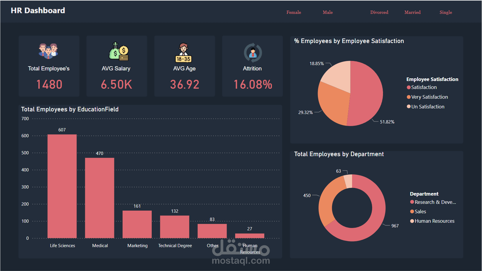
Task: Open the % Employees by Employee Satisfaction chart header
Action: point(349,41)
